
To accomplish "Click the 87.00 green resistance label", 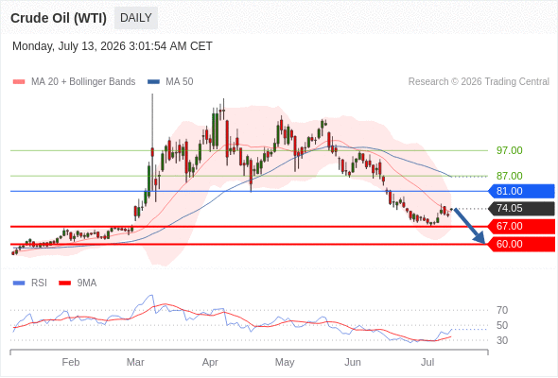I will click(x=509, y=176).
